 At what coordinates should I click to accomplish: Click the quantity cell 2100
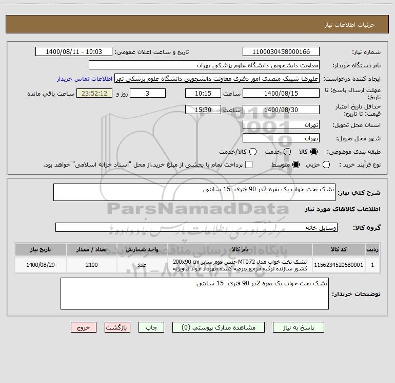click(91, 265)
